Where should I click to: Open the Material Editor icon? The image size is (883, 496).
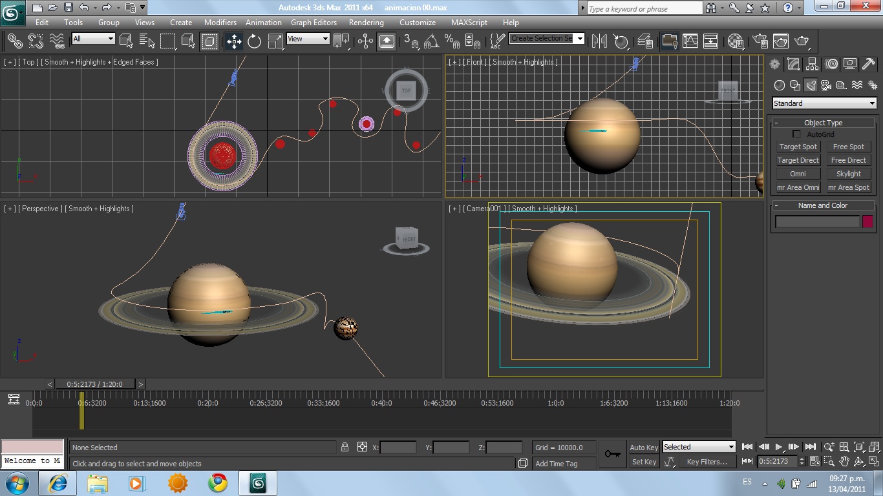tap(736, 41)
